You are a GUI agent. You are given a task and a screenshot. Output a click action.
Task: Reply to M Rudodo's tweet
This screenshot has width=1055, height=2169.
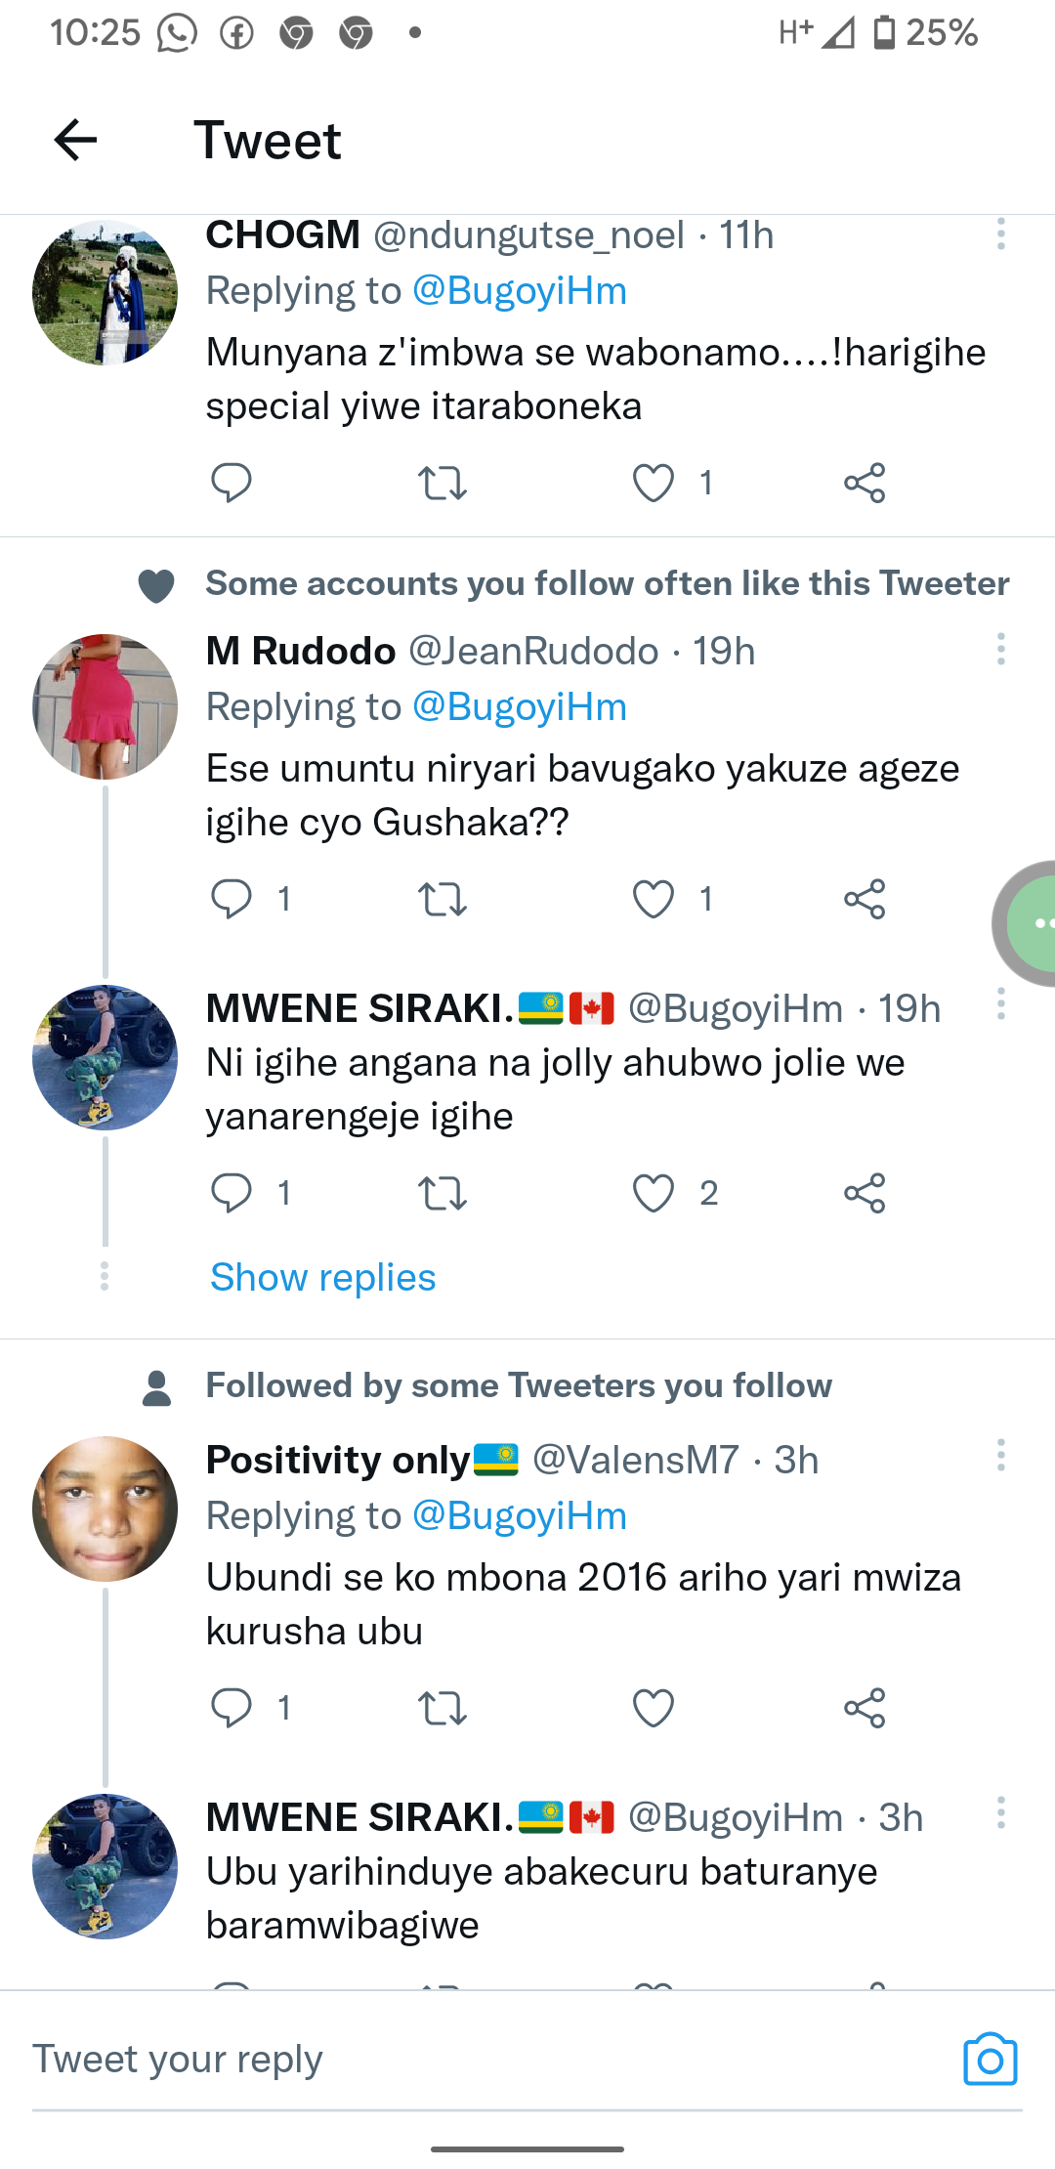coord(232,899)
